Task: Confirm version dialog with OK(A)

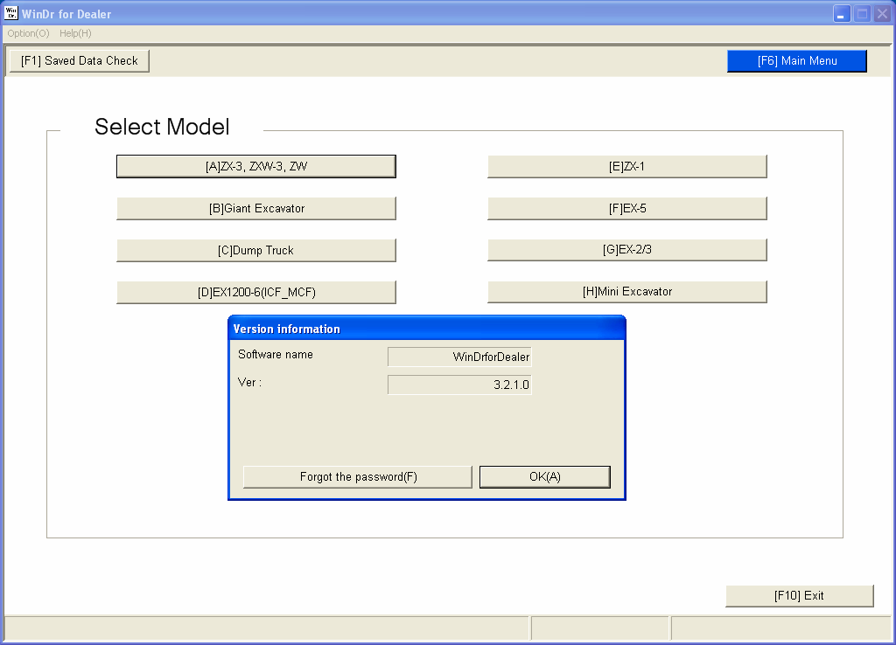Action: pyautogui.click(x=544, y=476)
